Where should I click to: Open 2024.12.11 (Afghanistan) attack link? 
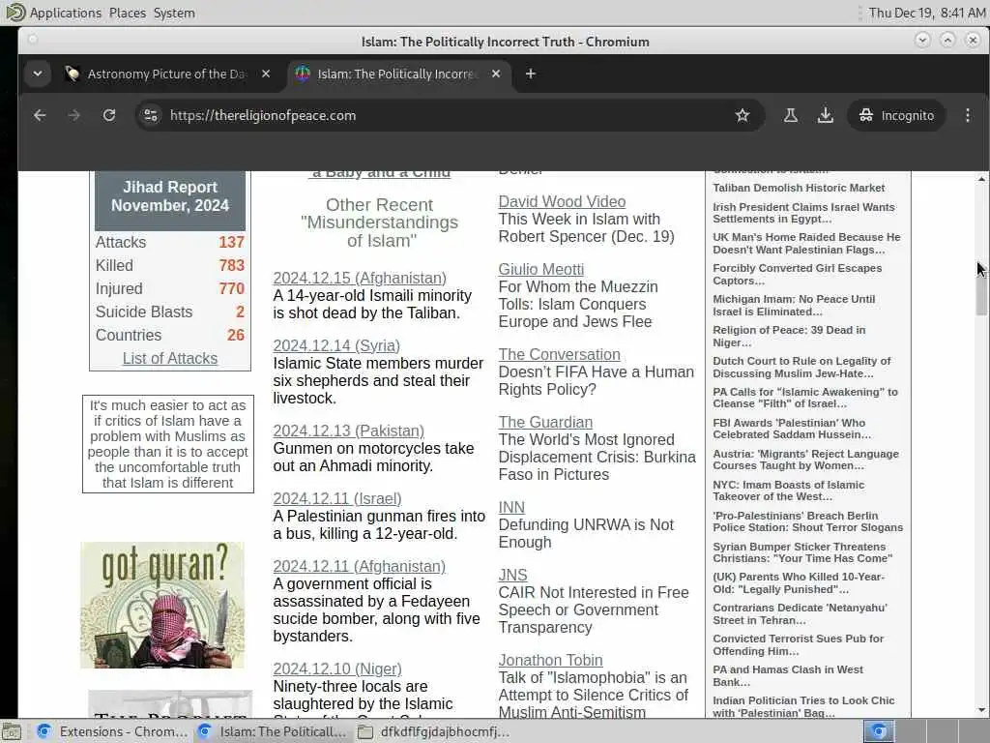click(x=360, y=566)
